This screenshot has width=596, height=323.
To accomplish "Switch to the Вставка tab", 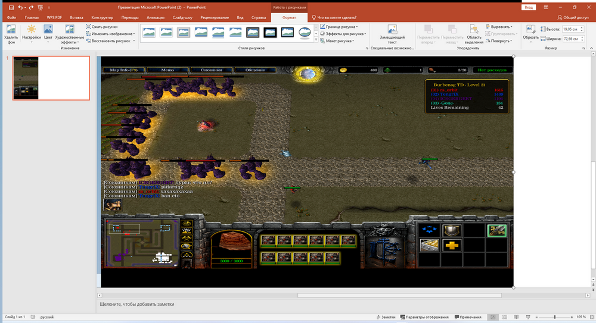I will [76, 17].
